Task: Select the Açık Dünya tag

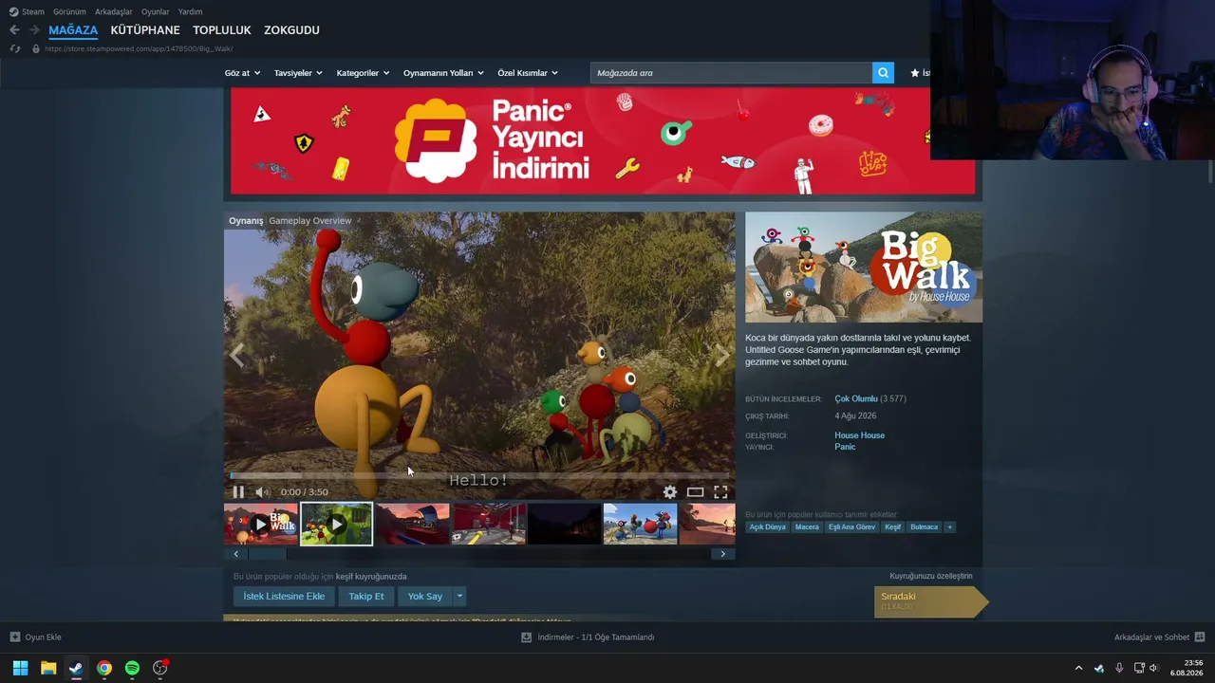Action: 768,527
